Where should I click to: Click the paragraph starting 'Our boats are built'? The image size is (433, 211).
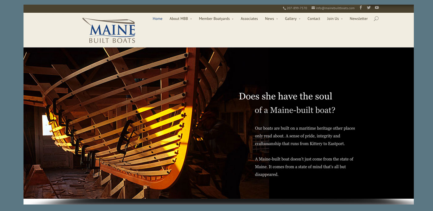point(305,136)
